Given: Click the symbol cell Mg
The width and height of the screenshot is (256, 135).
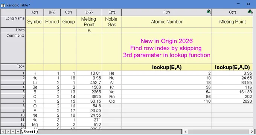Looking at the screenshot, I should tap(35, 124).
